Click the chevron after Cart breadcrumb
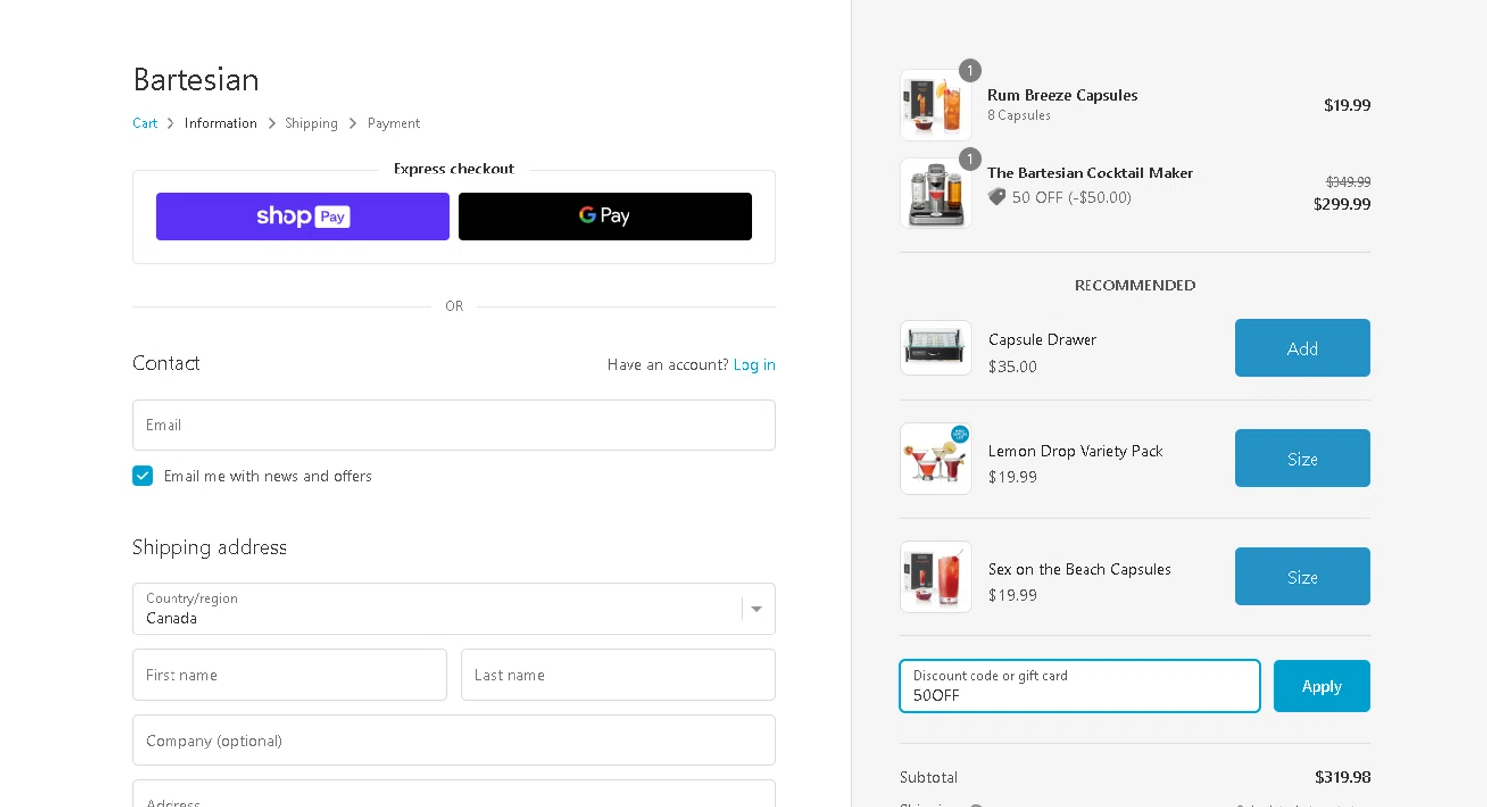 (171, 123)
